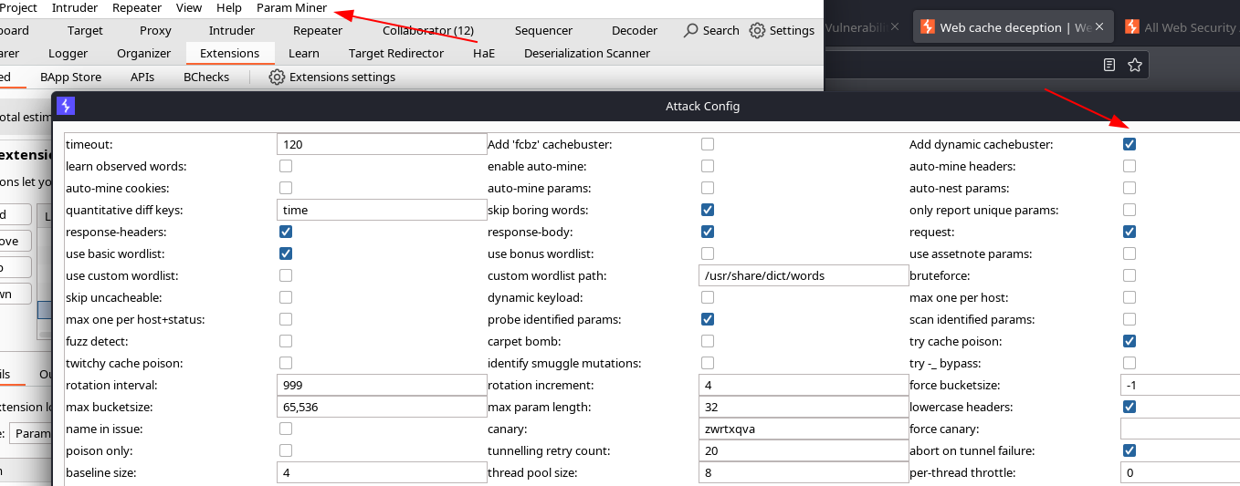Switch to the BApp Store tab
The image size is (1240, 486).
[70, 78]
